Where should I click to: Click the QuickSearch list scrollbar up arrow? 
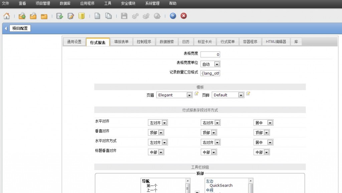(250, 181)
